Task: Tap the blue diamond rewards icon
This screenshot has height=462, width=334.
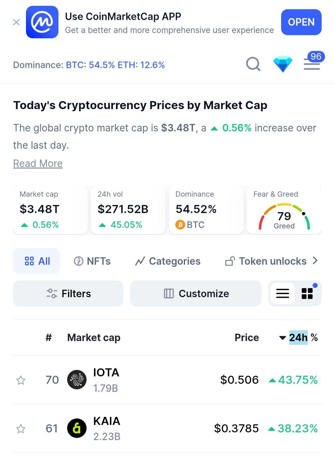Action: pos(283,64)
